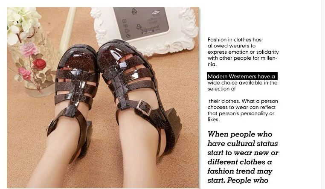Click the silver buckle on the right sandal
The height and width of the screenshot is (189, 325).
[145, 107]
